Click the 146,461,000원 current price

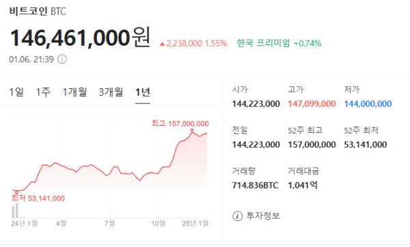[x=80, y=38]
